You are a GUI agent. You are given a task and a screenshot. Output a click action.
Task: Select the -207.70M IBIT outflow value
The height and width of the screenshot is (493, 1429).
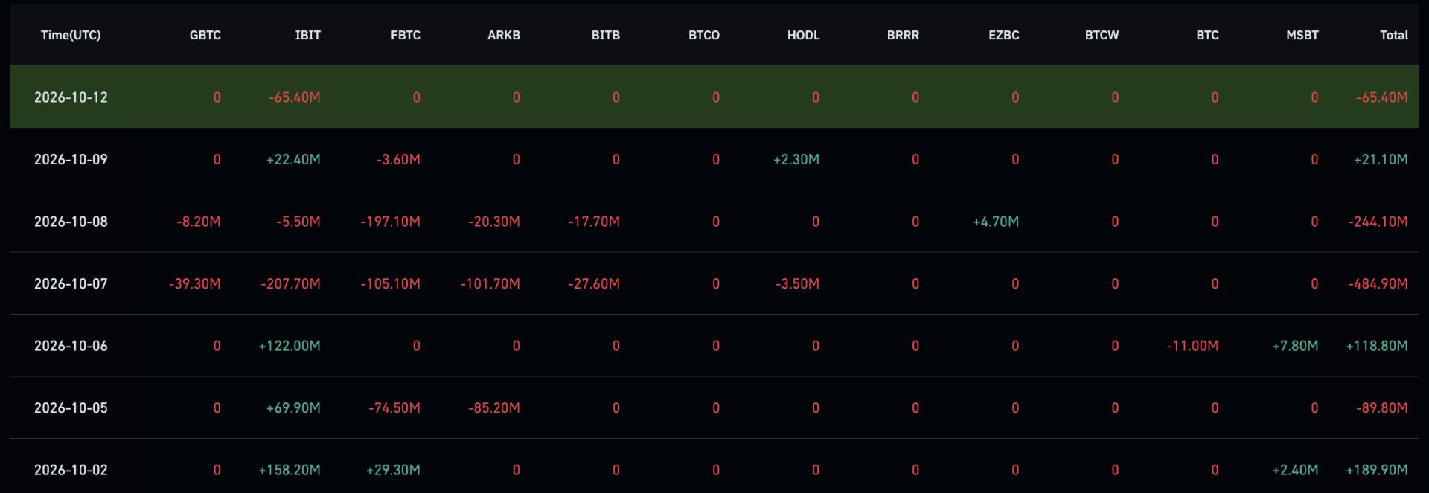[290, 283]
